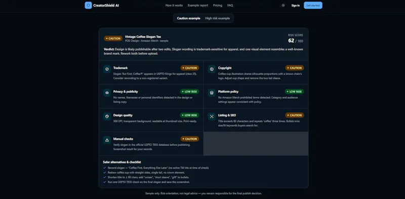Switch to the High risk example tab
This screenshot has height=199, width=405.
(x=218, y=18)
